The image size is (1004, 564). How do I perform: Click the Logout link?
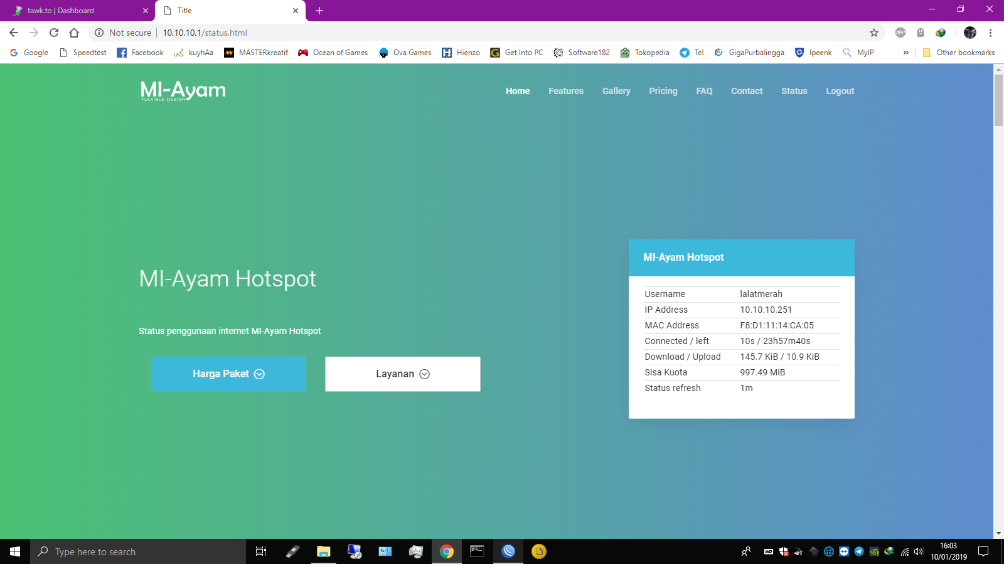tap(840, 91)
